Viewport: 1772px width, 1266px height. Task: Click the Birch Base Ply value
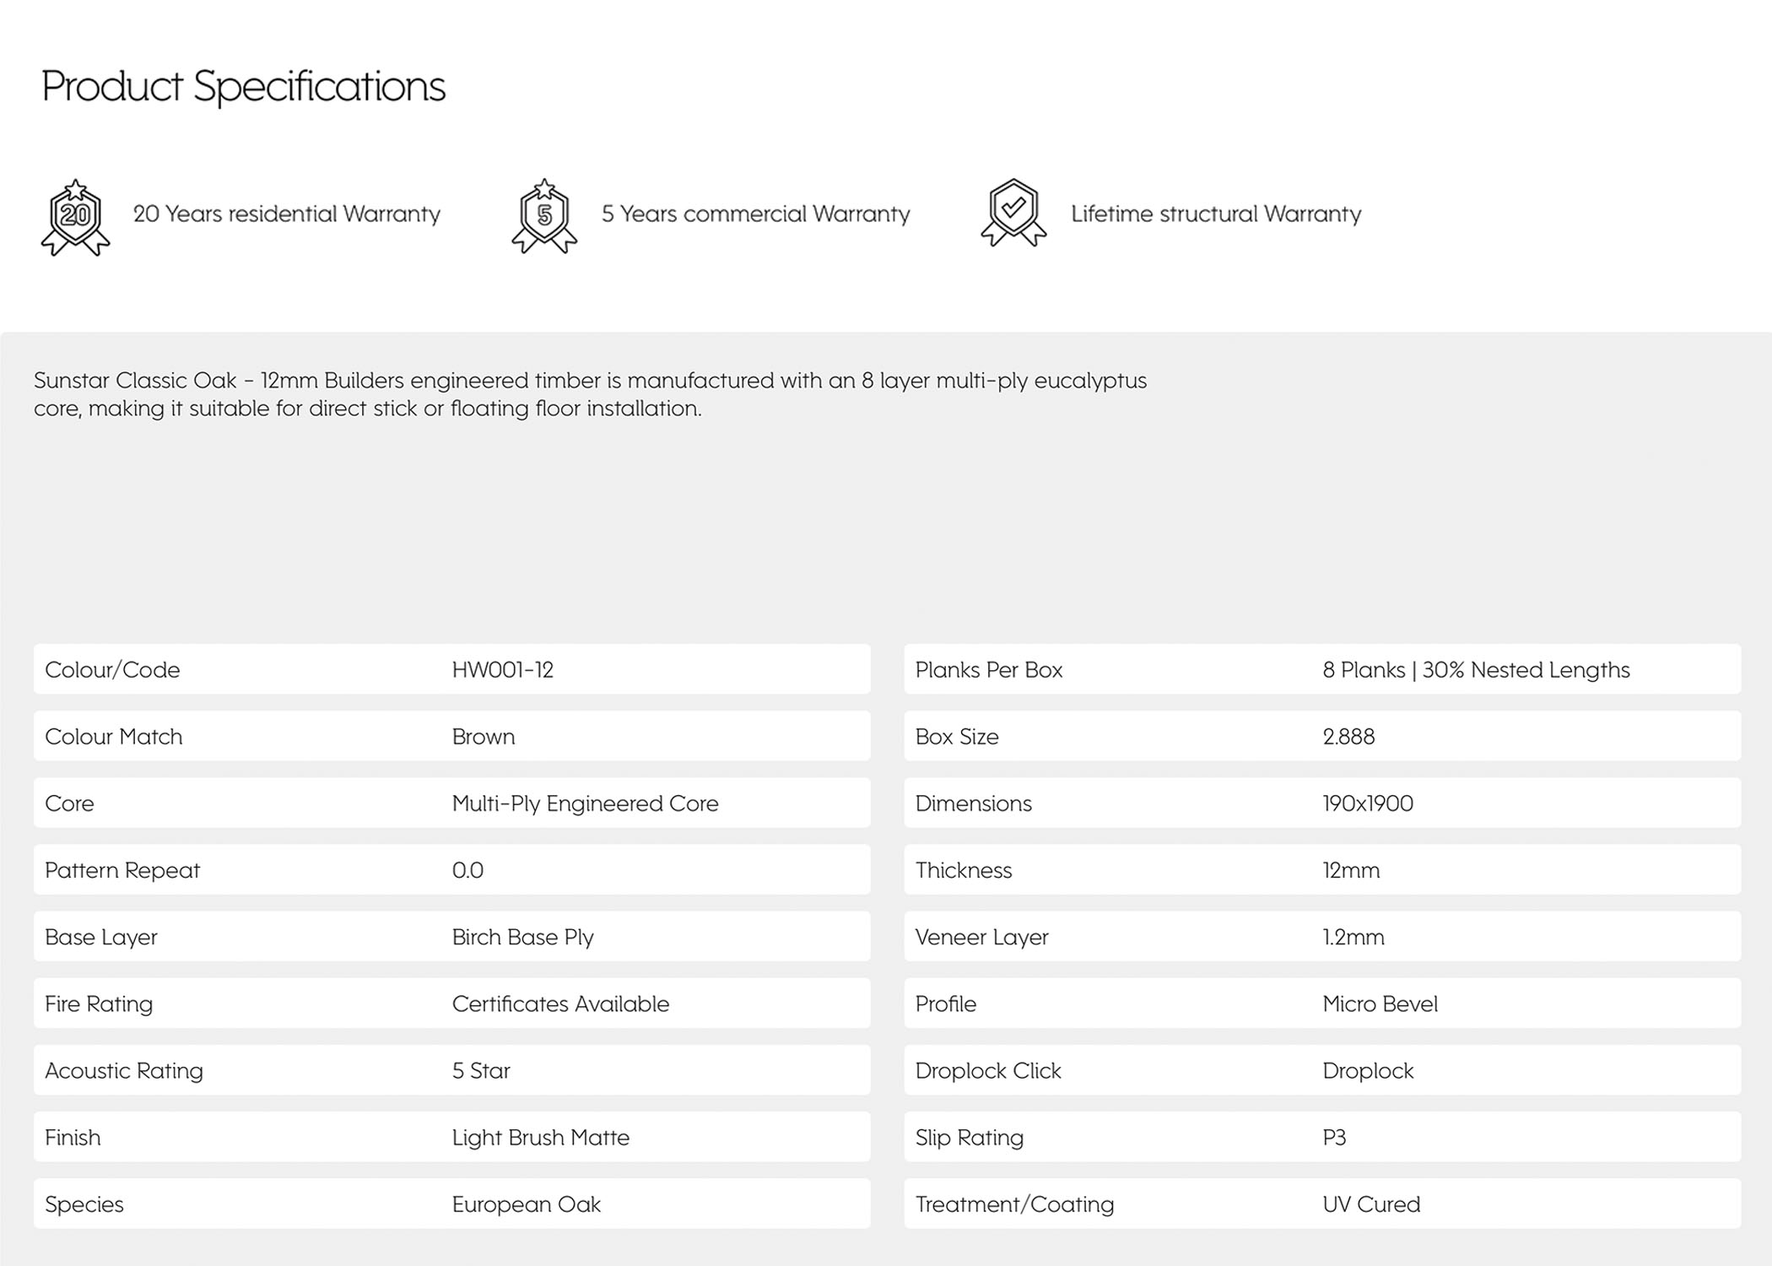[x=522, y=937]
